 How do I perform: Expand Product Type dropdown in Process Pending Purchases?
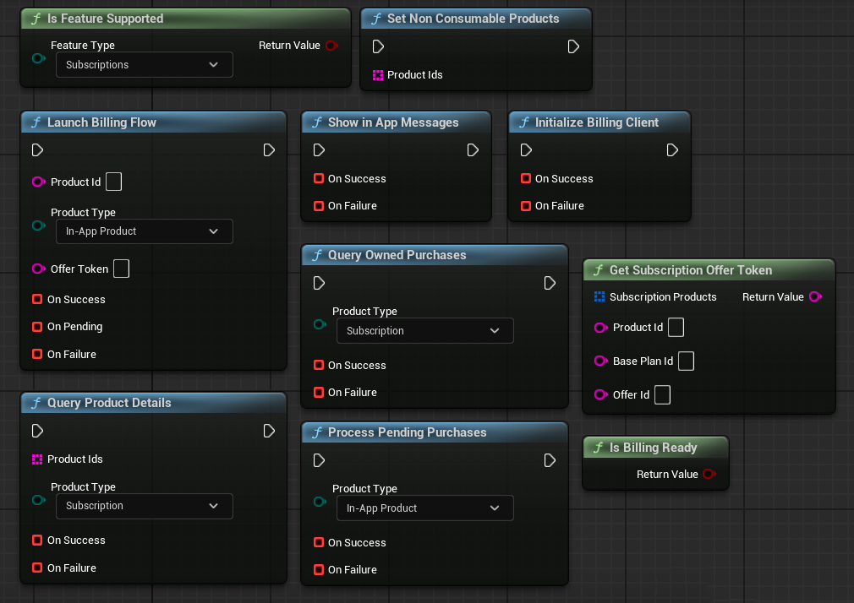tap(424, 508)
